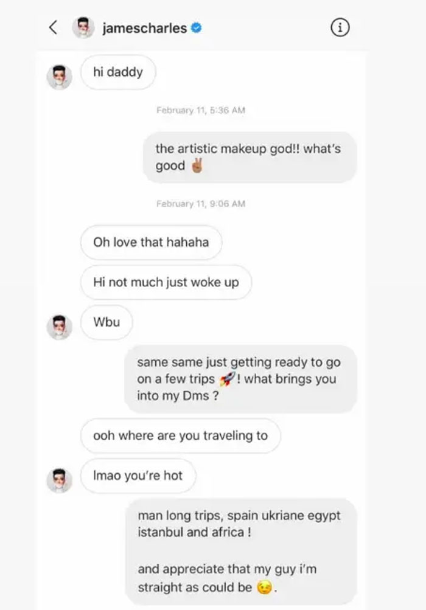This screenshot has height=610, width=426.
Task: Tap the 'Oh love that hahaha' bubble
Action: point(151,243)
